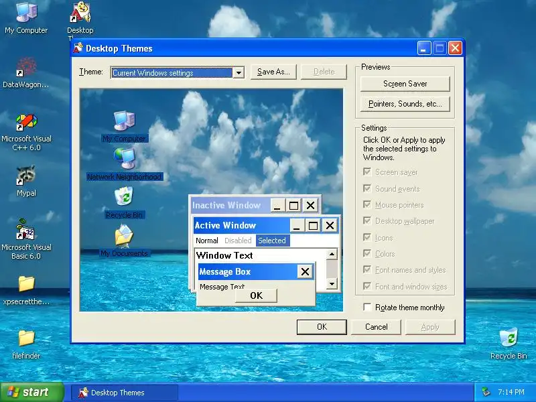Viewport: 536px width, 402px height.
Task: Toggle the Screen saver checkbox
Action: pos(367,172)
